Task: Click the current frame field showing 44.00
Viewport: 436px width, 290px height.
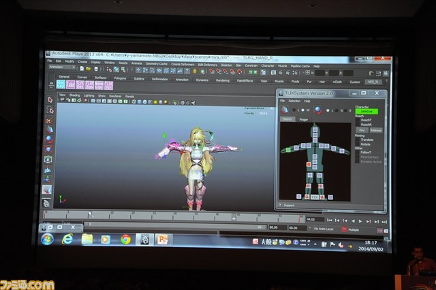Action: tap(314, 219)
